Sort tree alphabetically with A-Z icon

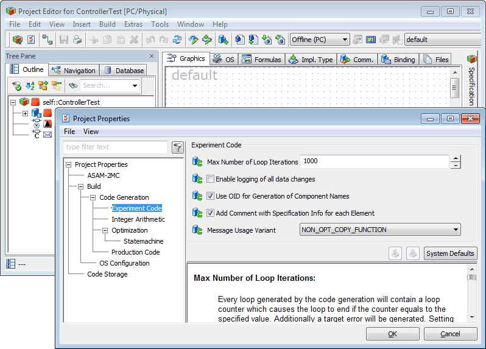point(30,85)
